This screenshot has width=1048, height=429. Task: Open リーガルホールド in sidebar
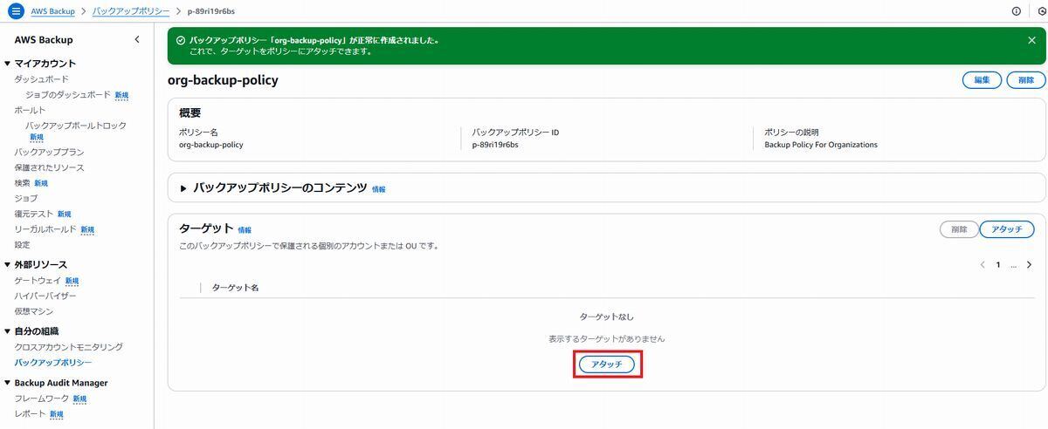pyautogui.click(x=45, y=229)
